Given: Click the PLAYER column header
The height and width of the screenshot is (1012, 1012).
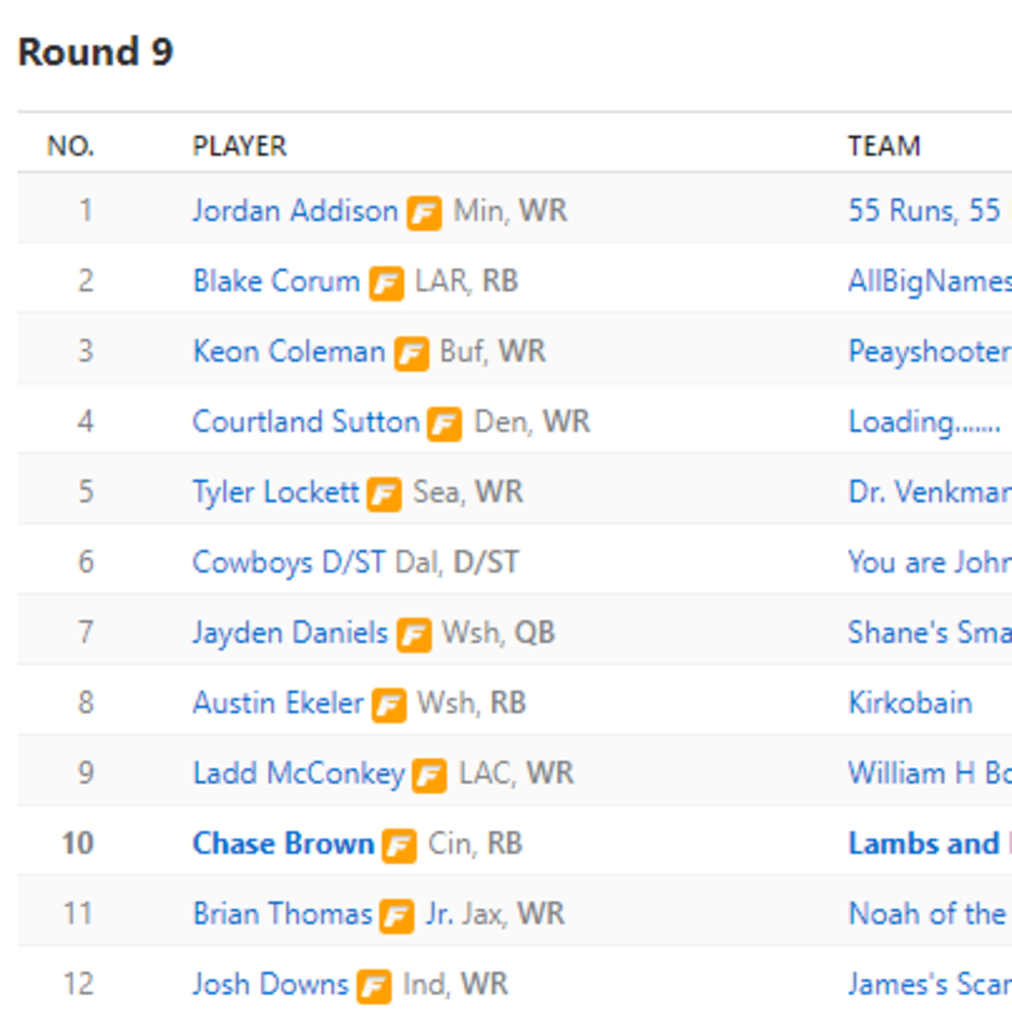Looking at the screenshot, I should (240, 146).
